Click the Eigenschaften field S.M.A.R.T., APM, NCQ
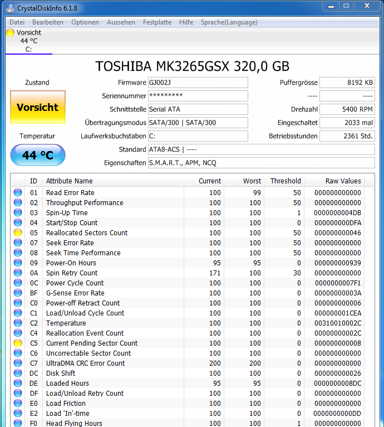Viewport: 384px width, 427px height. (x=262, y=163)
